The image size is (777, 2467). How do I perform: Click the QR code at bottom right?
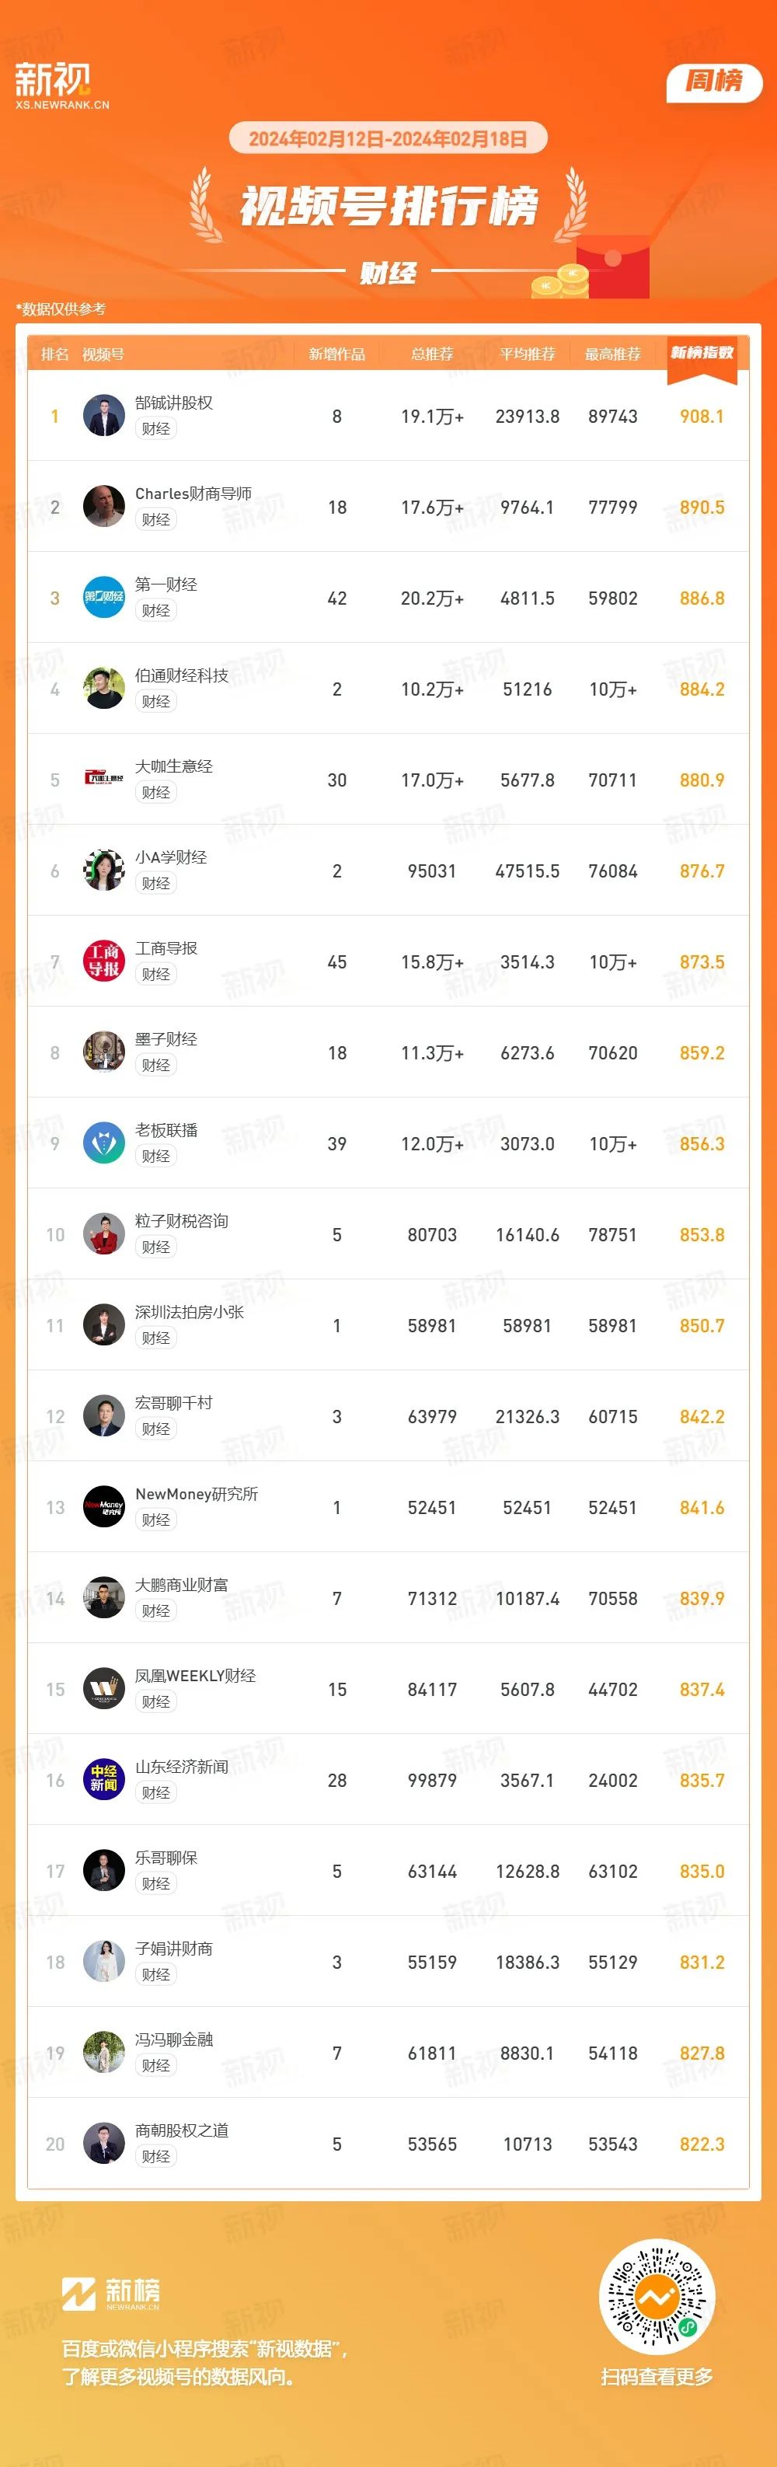pyautogui.click(x=657, y=2297)
